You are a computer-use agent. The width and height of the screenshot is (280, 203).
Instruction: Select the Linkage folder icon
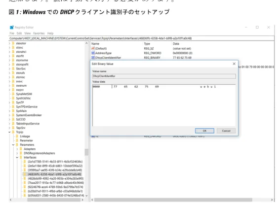click(17, 136)
